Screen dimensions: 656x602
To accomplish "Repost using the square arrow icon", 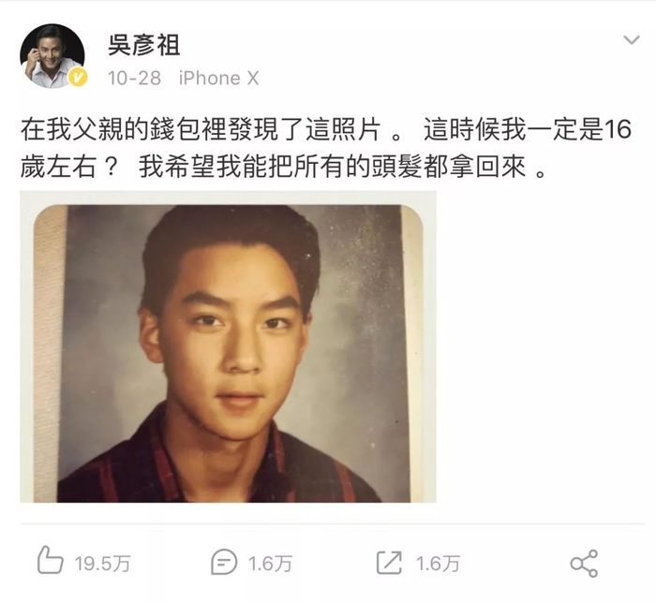I will (389, 562).
